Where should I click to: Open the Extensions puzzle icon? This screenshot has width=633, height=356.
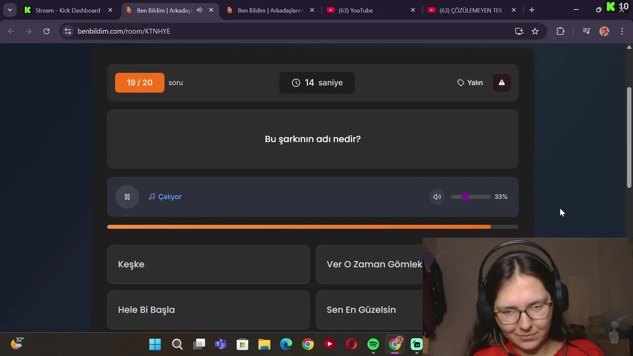point(560,31)
